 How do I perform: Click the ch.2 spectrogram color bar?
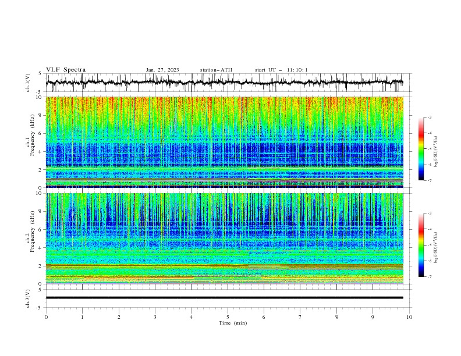pyautogui.click(x=421, y=245)
